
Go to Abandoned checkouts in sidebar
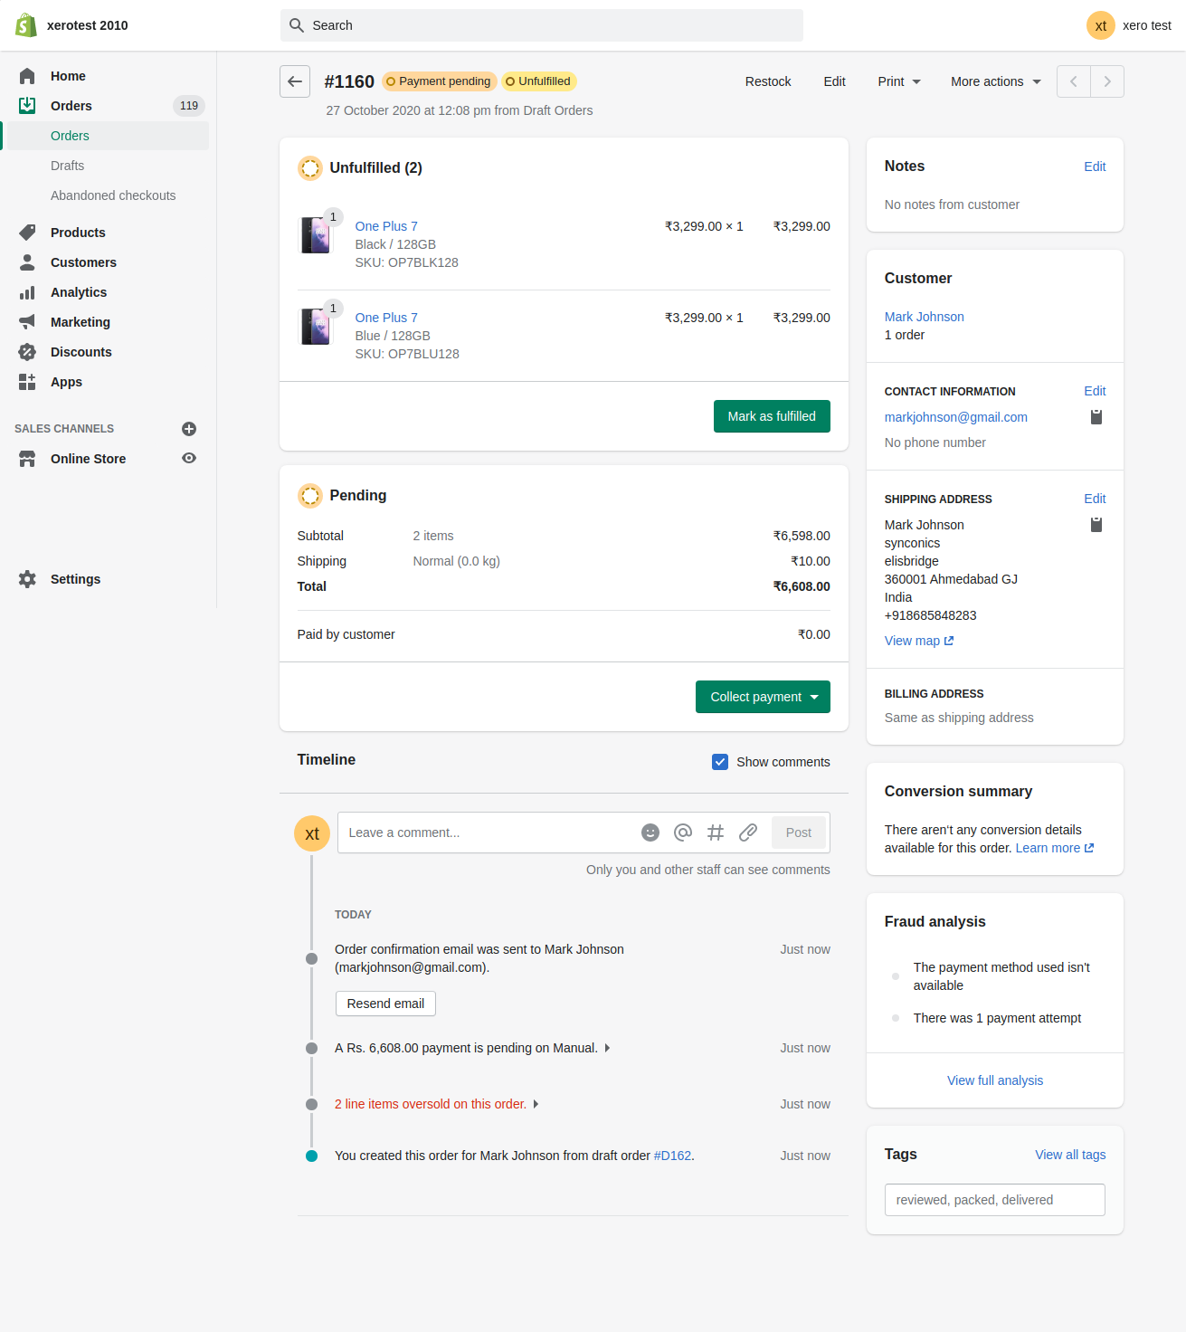click(x=113, y=195)
